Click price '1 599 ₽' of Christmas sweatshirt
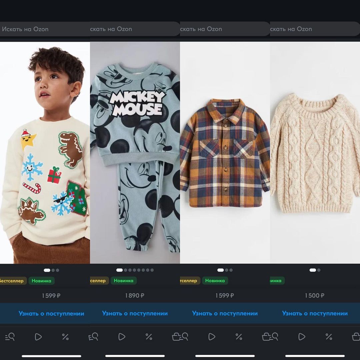Image resolution: width=360 pixels, height=360 pixels. (x=51, y=295)
